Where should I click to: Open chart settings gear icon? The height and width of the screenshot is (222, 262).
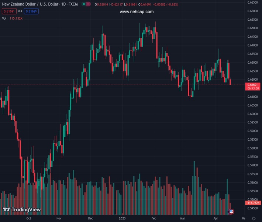[254, 218]
